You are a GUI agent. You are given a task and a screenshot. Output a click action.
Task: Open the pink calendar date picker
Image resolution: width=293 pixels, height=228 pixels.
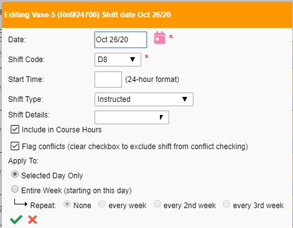tap(159, 38)
